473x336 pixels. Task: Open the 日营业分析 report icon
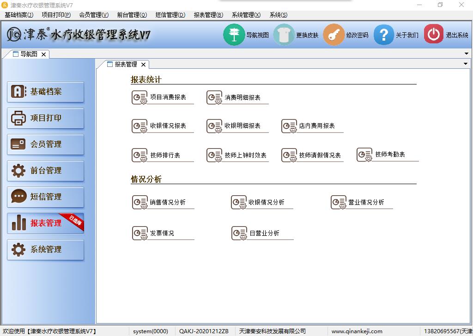tap(239, 233)
